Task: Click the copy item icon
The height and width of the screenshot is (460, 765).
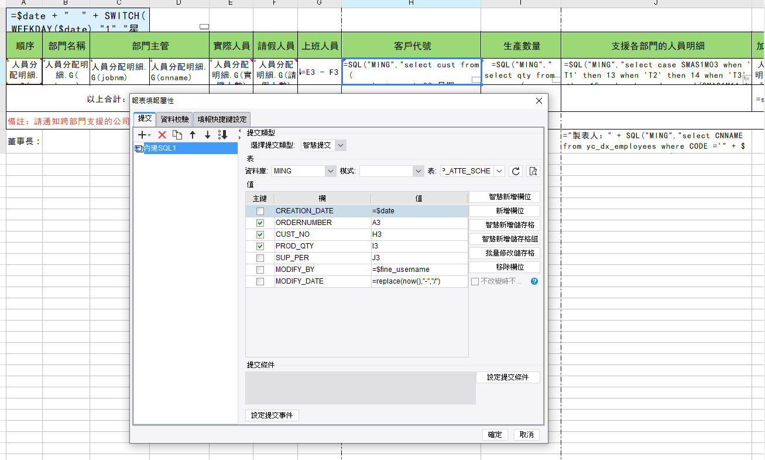Action: pos(177,135)
